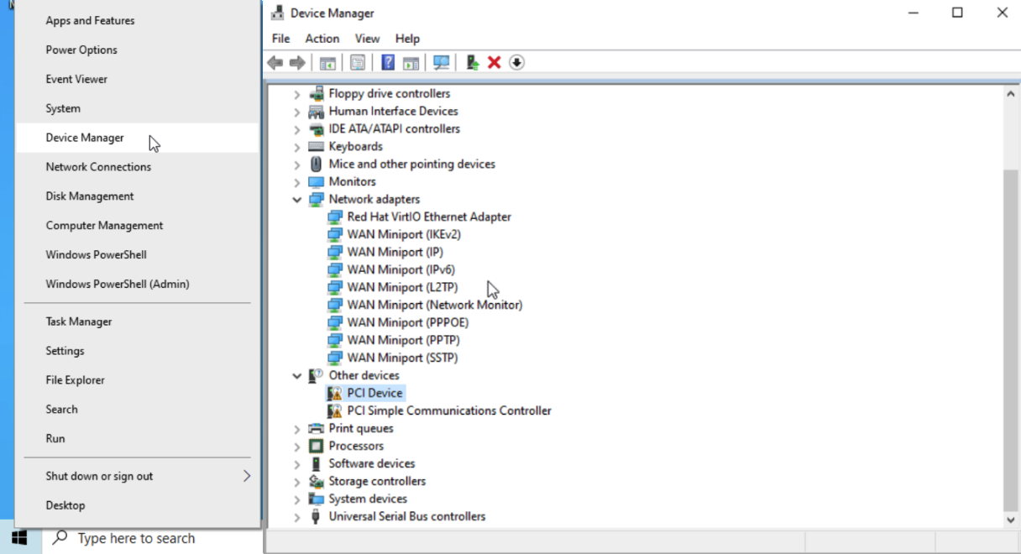The image size is (1021, 554).
Task: Select Task Manager from the menu
Action: (x=79, y=321)
